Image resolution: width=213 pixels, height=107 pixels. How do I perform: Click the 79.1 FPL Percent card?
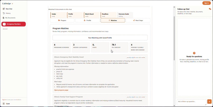[119, 47]
